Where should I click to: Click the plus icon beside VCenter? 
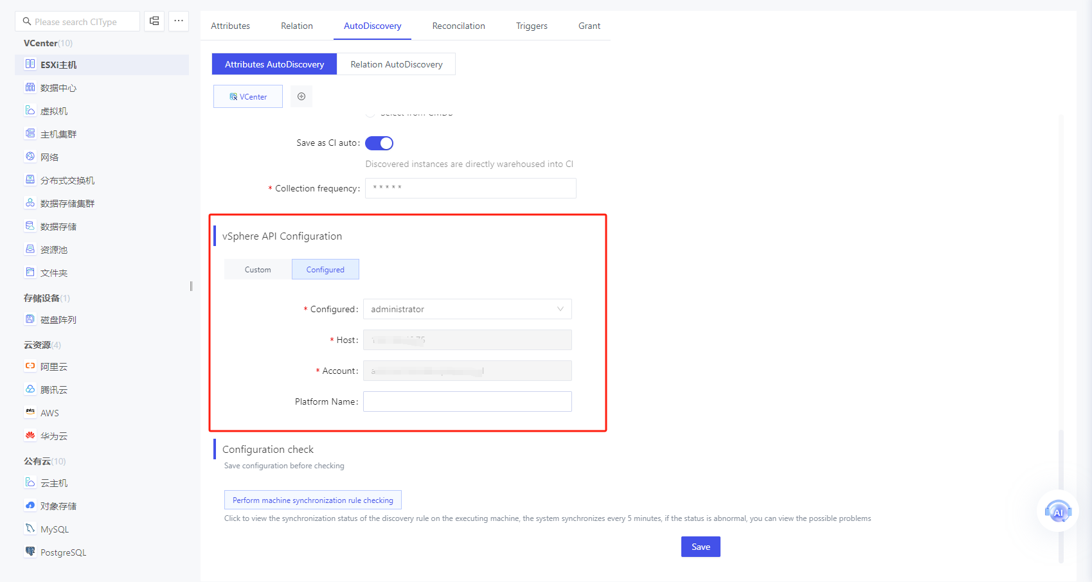coord(301,96)
